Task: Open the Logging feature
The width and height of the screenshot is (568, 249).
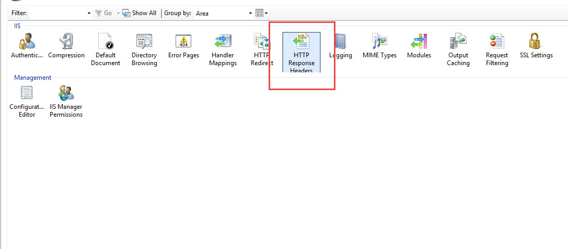Action: [340, 42]
